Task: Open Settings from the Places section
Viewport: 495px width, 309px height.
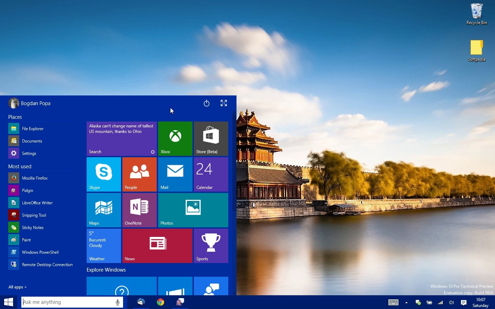Action: (29, 153)
